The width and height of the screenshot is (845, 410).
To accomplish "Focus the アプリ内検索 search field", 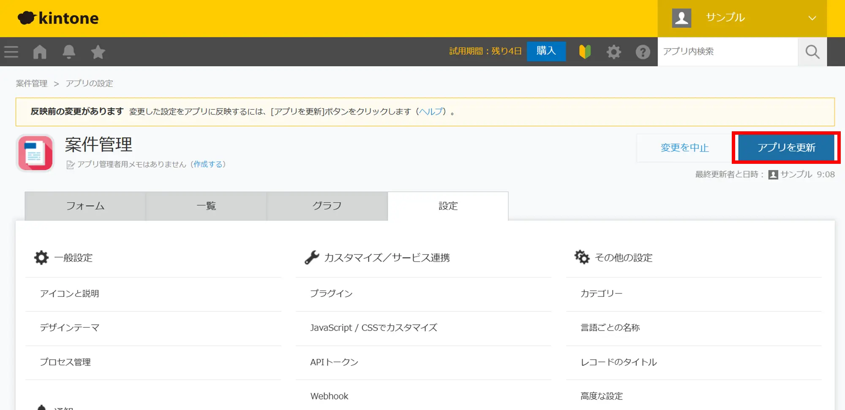I will (728, 52).
